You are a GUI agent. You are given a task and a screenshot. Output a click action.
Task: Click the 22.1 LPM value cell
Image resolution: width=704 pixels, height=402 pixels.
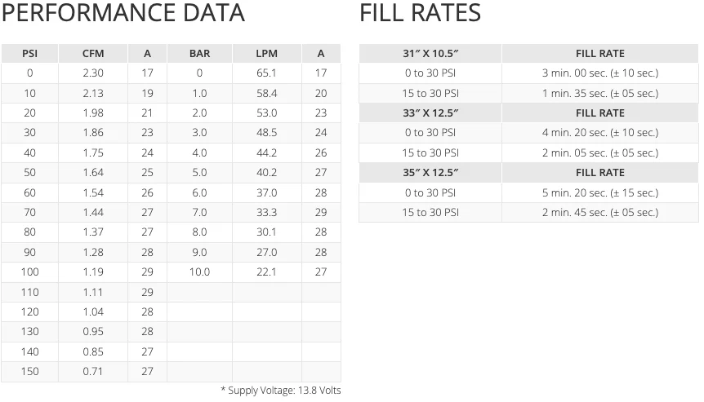(x=266, y=272)
